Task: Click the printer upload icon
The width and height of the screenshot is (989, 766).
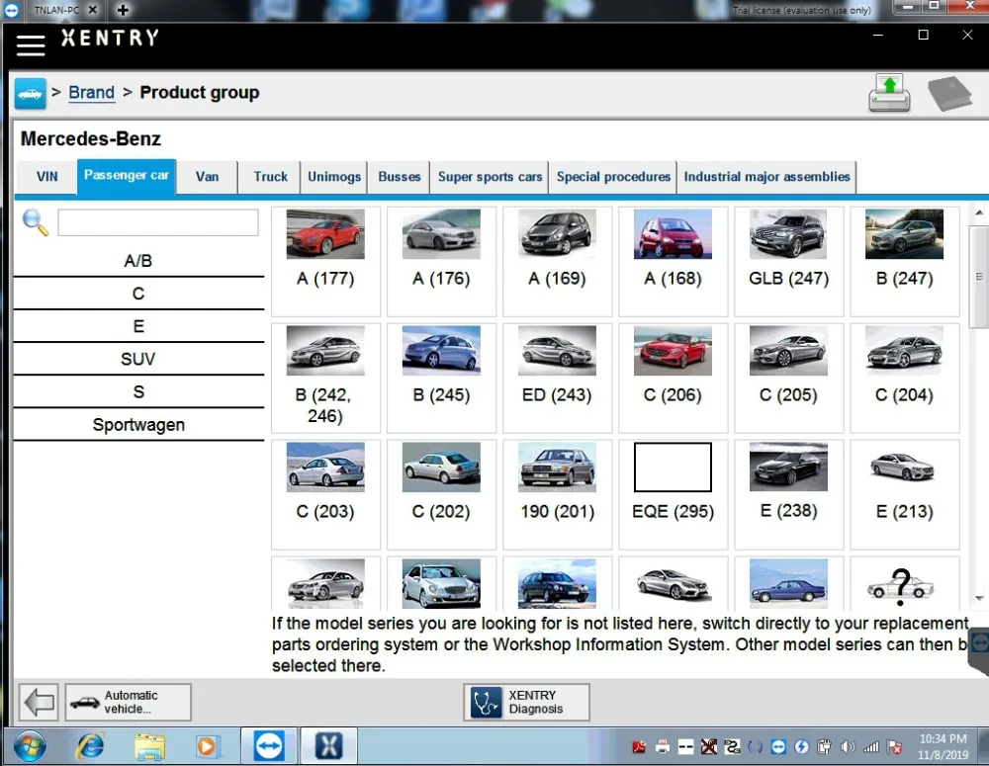Action: (889, 93)
